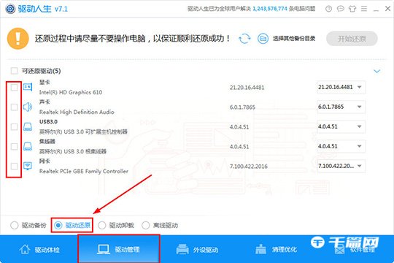The width and height of the screenshot is (394, 263).
Task: Check the 集线器 driver row checkbox
Action: pos(14,146)
